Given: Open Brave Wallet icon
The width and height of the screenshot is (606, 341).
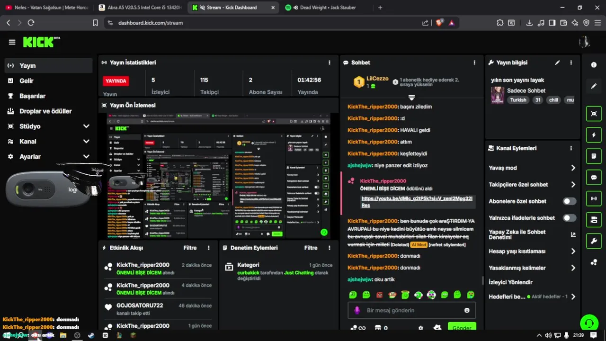Looking at the screenshot, I should (563, 23).
